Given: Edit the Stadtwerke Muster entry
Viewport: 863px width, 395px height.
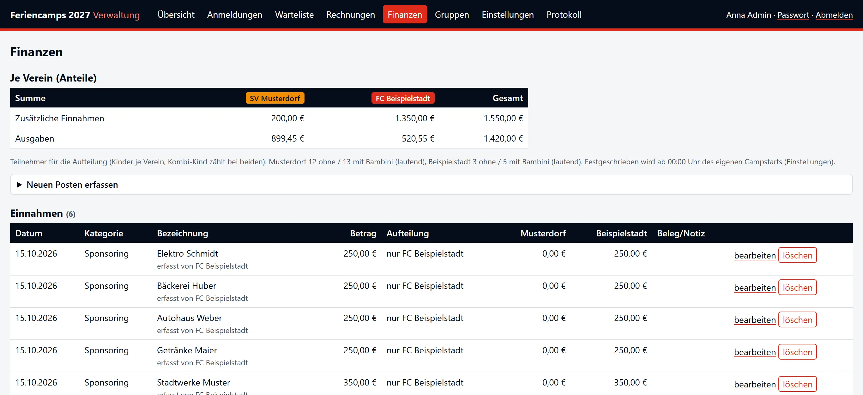Looking at the screenshot, I should [x=754, y=384].
